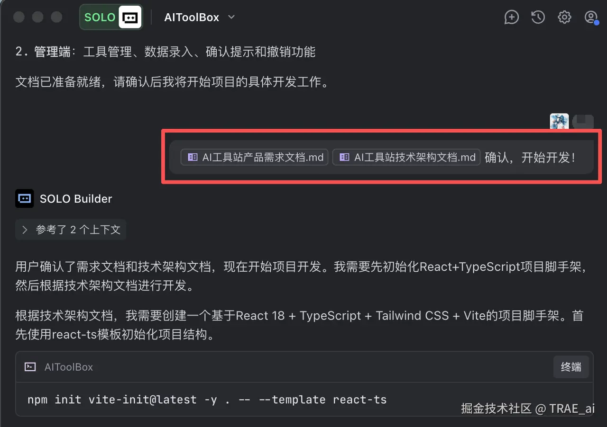Click the document icon in 产品需求文档 chip

click(x=193, y=157)
